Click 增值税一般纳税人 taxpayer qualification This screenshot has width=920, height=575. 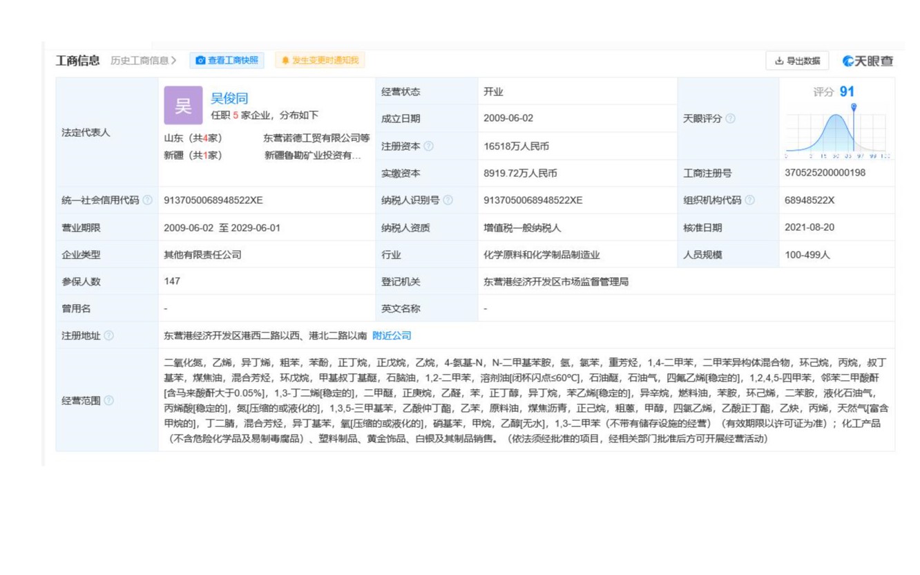(522, 227)
